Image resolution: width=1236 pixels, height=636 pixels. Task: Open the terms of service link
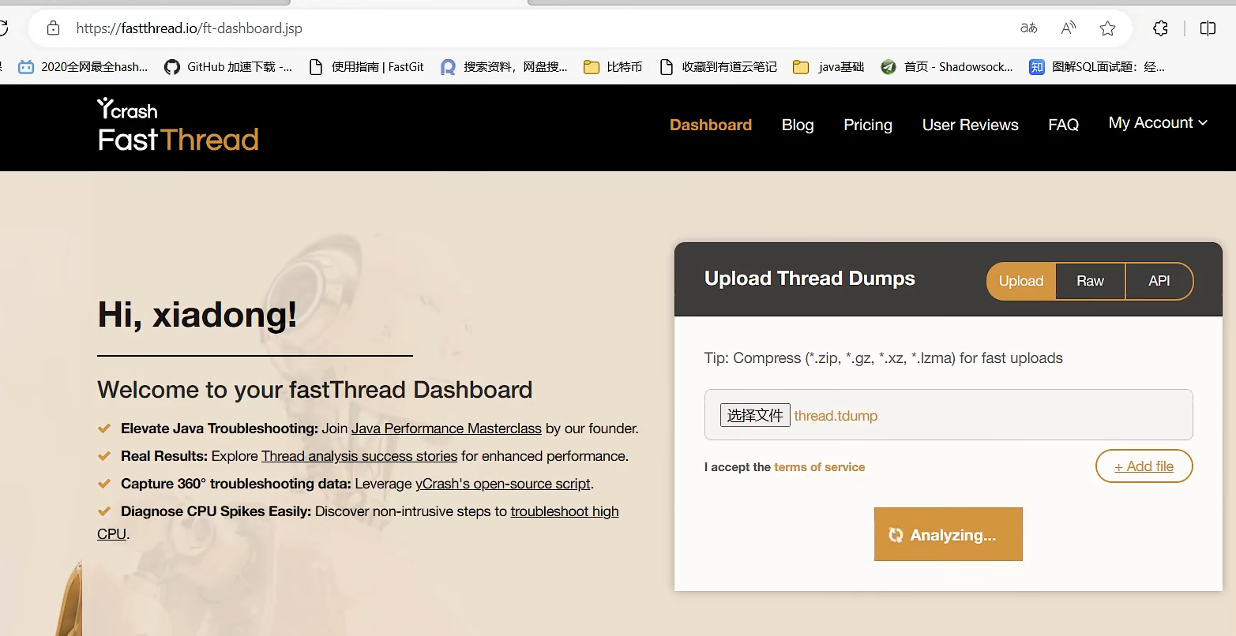pyautogui.click(x=819, y=467)
